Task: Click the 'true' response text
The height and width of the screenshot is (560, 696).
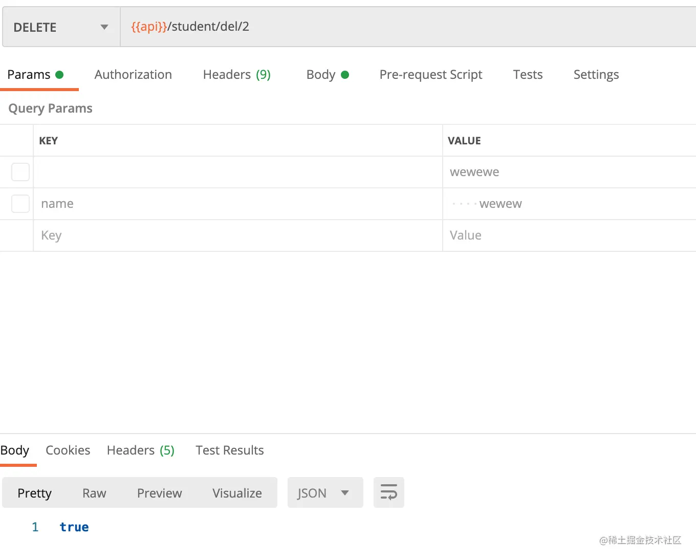Action: [74, 527]
